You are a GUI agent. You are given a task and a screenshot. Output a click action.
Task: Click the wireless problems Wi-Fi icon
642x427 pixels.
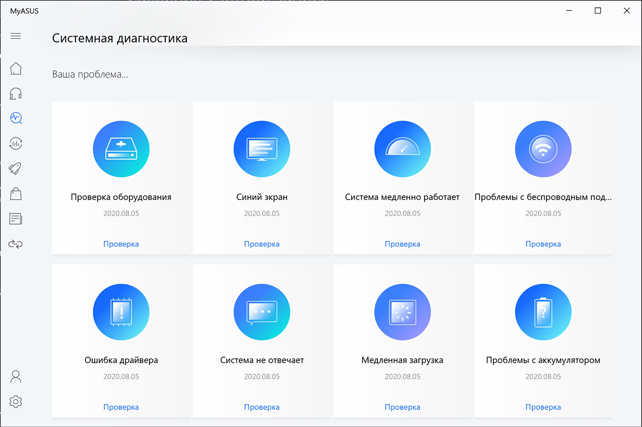point(543,149)
